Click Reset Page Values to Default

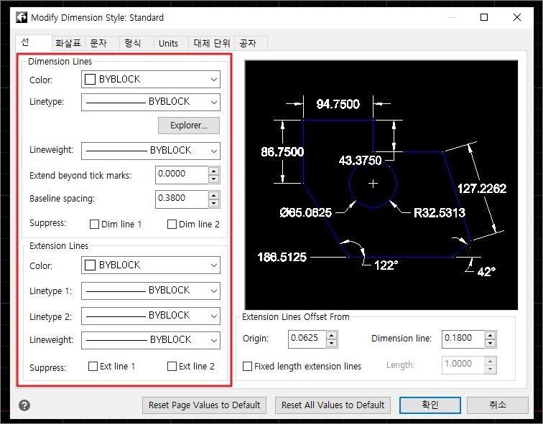click(x=204, y=405)
